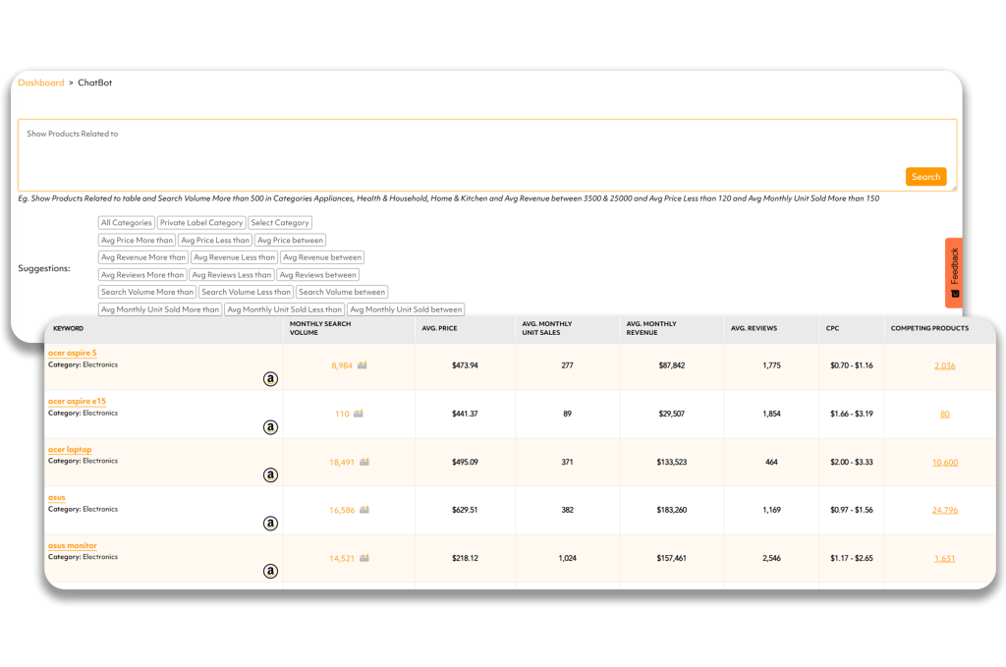The width and height of the screenshot is (1006, 667).
Task: Click ChatBot breadcrumb text
Action: click(95, 83)
